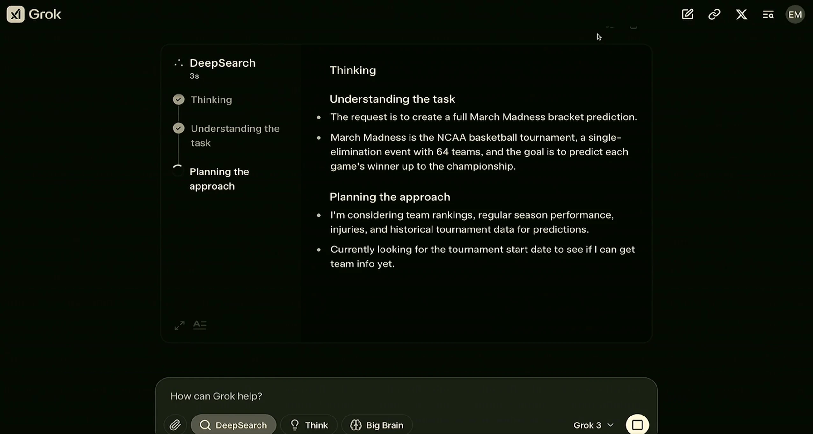Copy share link icon
Screen dimensions: 813x434
click(x=714, y=14)
